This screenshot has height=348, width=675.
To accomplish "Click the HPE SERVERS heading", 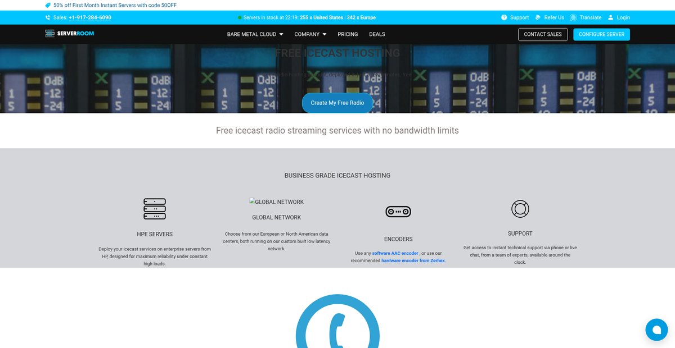I will (x=155, y=234).
